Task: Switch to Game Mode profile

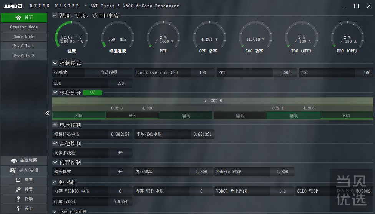Action: (x=24, y=36)
